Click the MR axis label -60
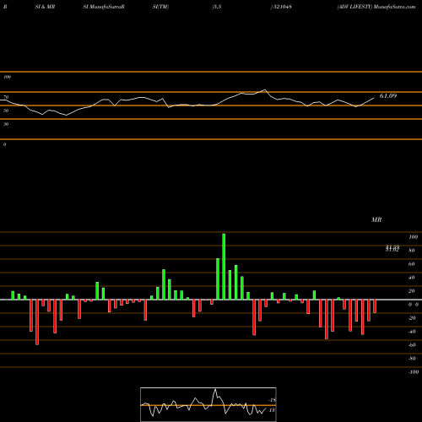Viewport: 422px width, 422px height. (x=412, y=345)
